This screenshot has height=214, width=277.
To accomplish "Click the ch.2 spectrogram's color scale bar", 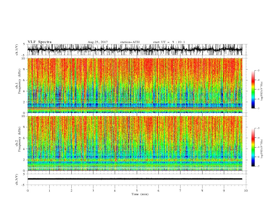I will point(253,147).
